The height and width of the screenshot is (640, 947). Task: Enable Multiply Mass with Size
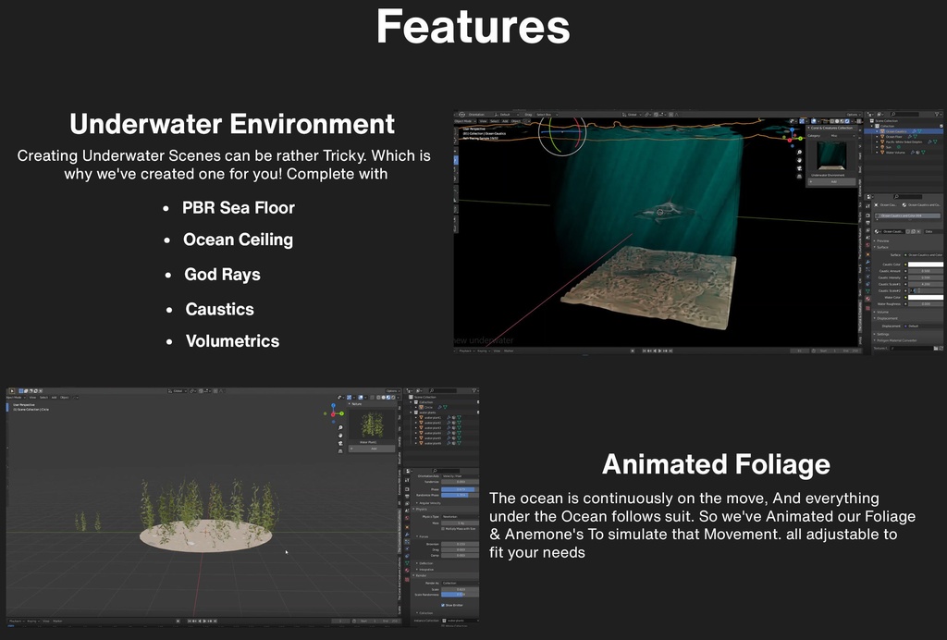[x=443, y=526]
